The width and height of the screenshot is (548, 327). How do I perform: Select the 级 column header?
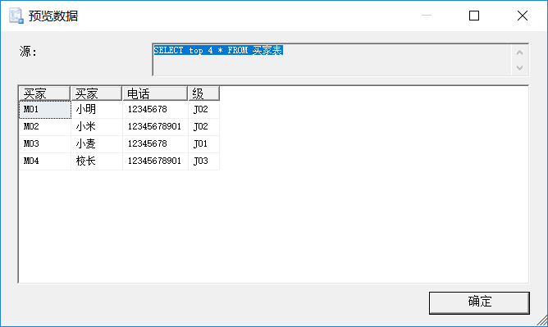[x=203, y=93]
